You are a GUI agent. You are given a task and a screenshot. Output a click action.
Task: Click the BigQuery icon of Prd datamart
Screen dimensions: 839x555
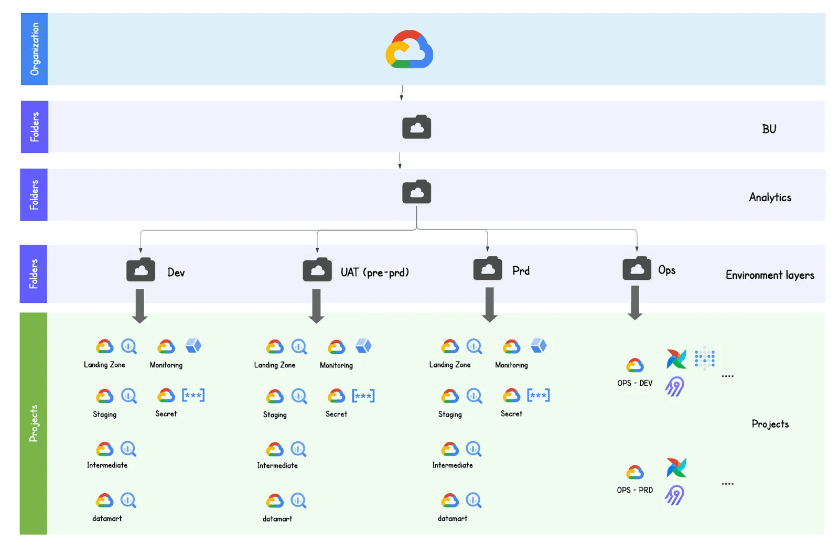click(x=474, y=500)
